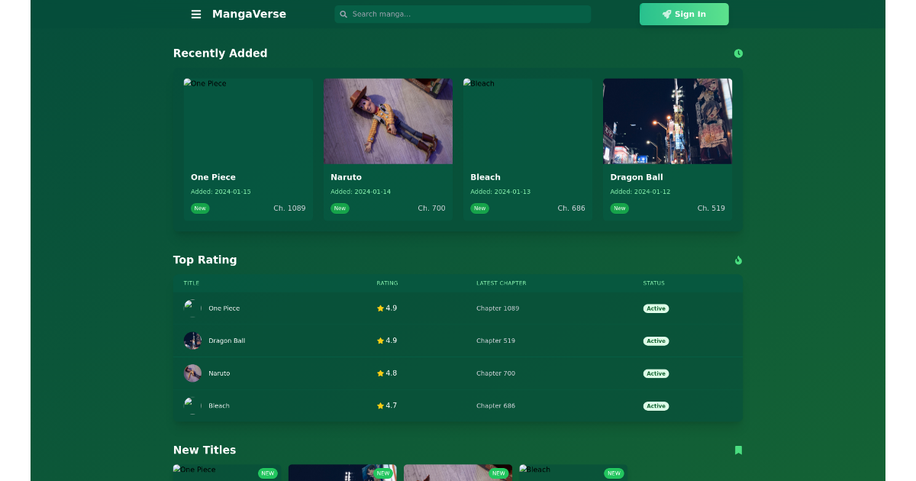Viewport: 916px width, 481px height.
Task: Toggle the NEW badge on Bleach under New Titles
Action: (613, 473)
